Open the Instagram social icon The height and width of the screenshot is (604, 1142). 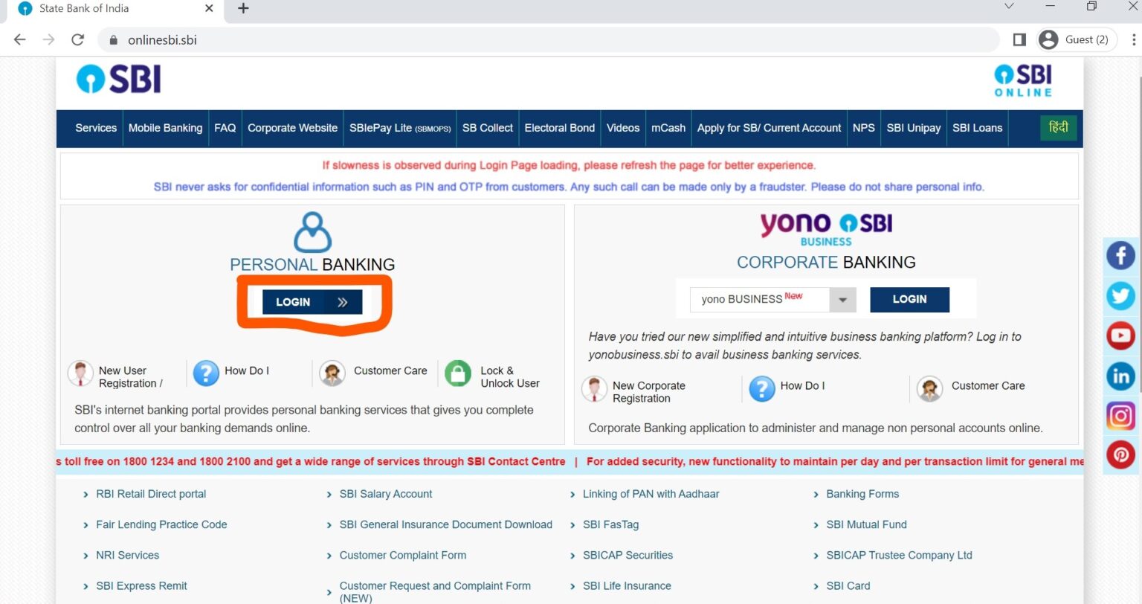pos(1120,415)
